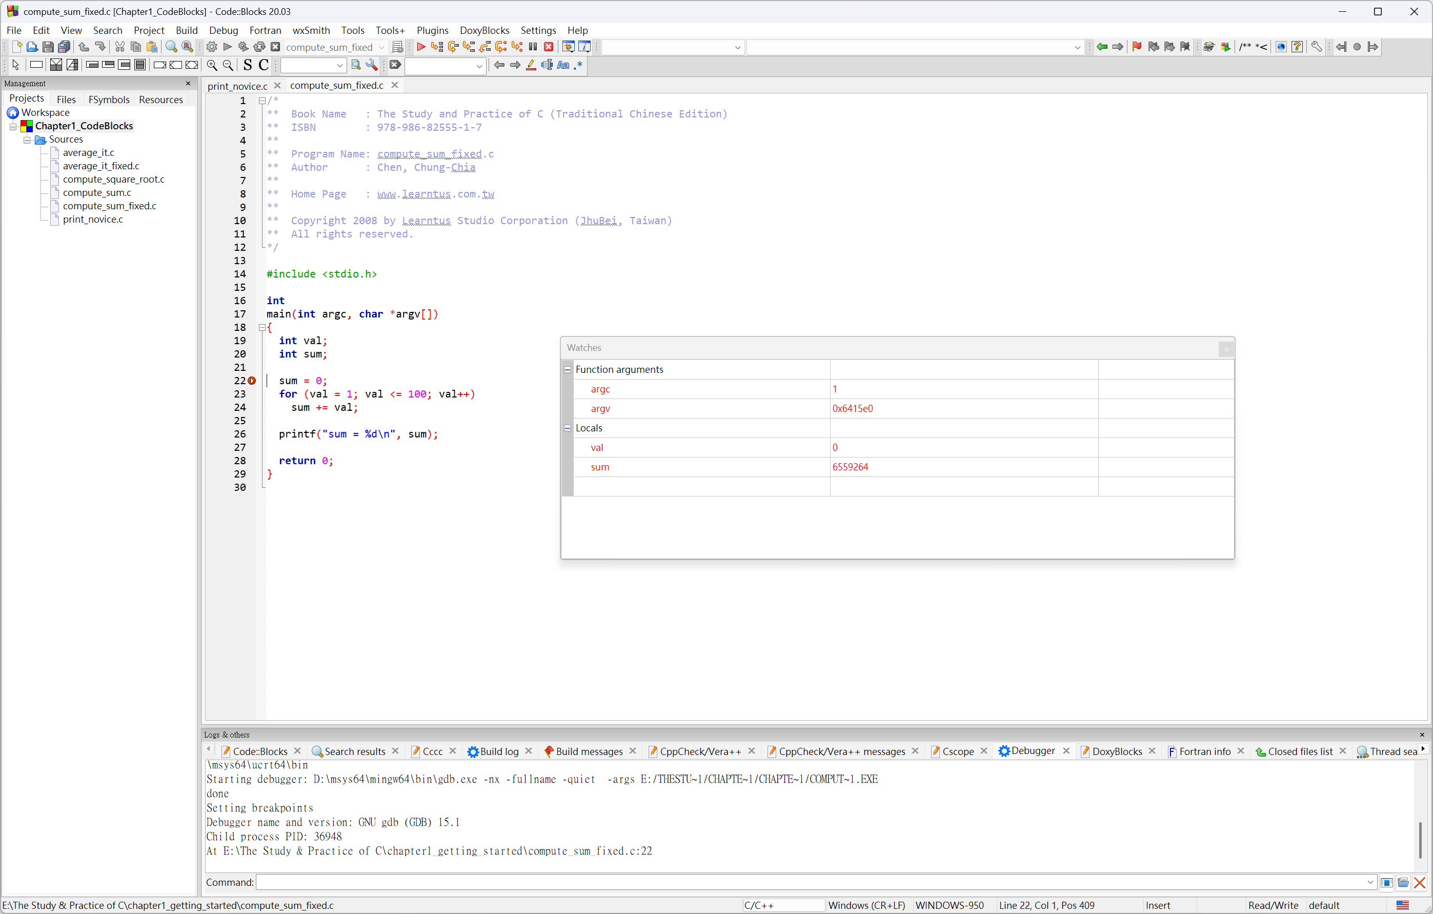
Task: Click the Rebuild icon with circular arrows
Action: coord(259,47)
